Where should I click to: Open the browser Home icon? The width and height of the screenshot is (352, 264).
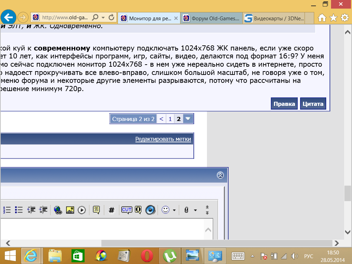pyautogui.click(x=322, y=18)
